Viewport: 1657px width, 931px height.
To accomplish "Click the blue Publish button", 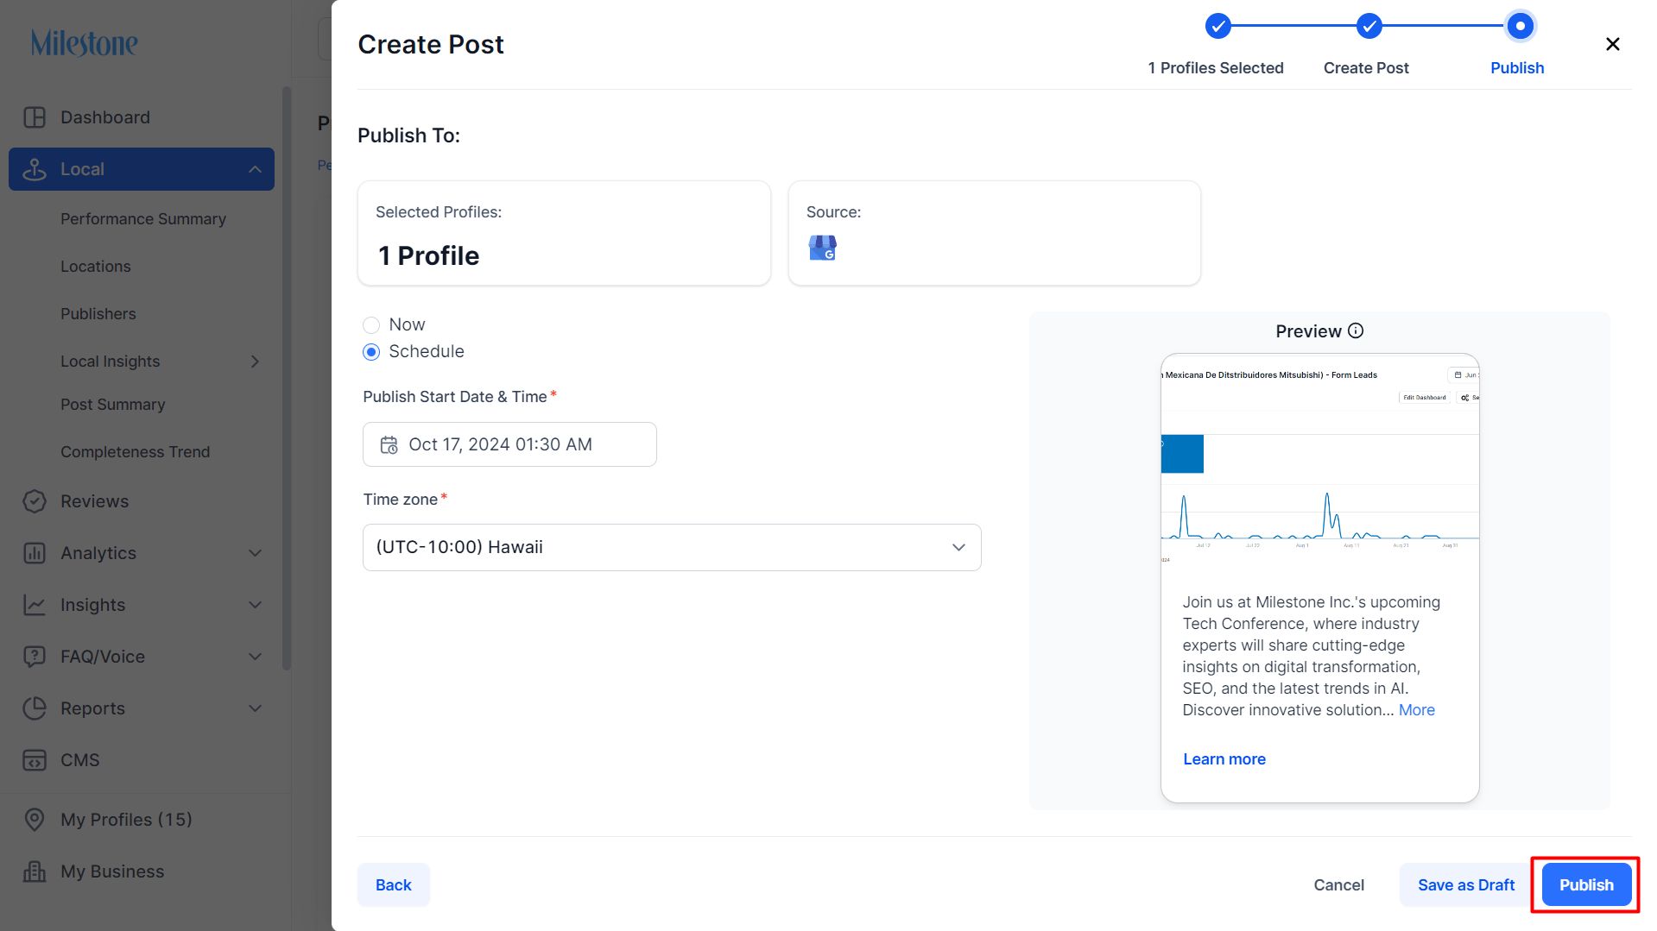I will pyautogui.click(x=1586, y=885).
